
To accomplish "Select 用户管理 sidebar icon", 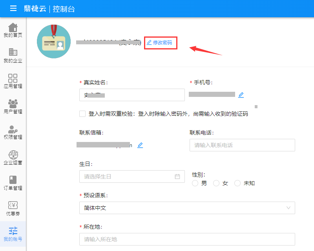I will click(x=13, y=107).
